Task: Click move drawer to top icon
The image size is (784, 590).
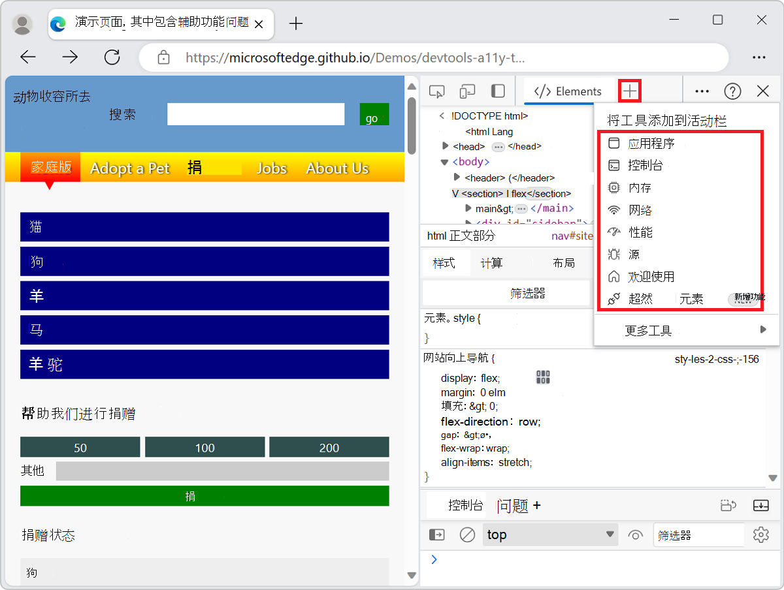Action: point(728,505)
